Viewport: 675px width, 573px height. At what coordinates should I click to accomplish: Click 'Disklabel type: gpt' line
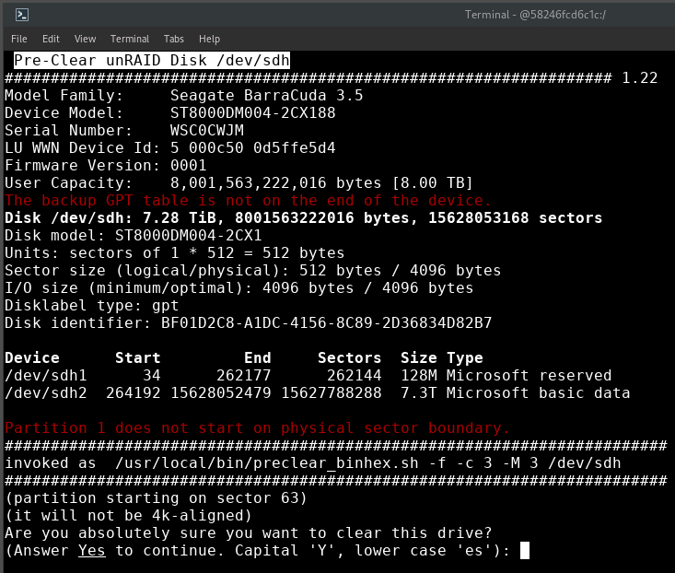coord(92,306)
